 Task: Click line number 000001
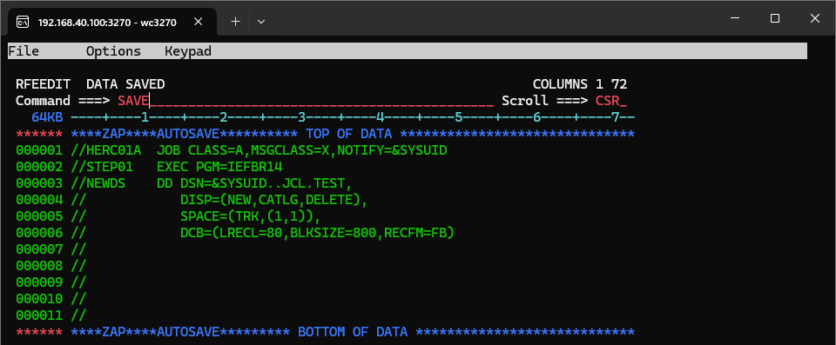pyautogui.click(x=39, y=150)
